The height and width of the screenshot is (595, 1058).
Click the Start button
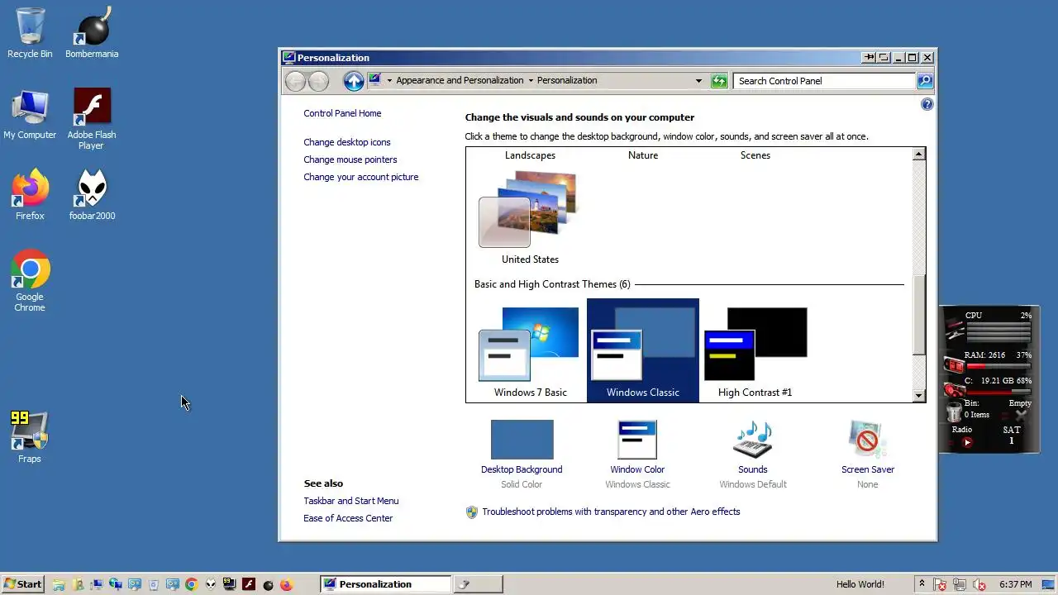(x=23, y=584)
